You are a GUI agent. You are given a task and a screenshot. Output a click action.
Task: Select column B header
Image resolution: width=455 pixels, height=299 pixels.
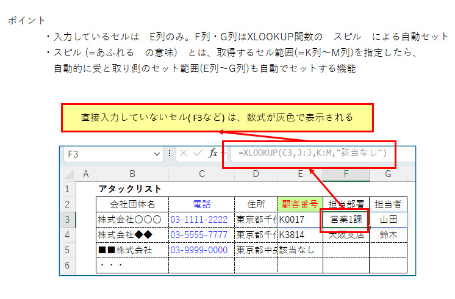coord(132,175)
